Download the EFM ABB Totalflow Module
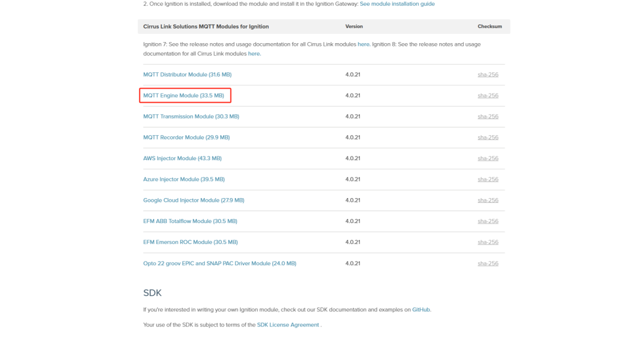Viewport: 625px width, 337px height. click(190, 221)
